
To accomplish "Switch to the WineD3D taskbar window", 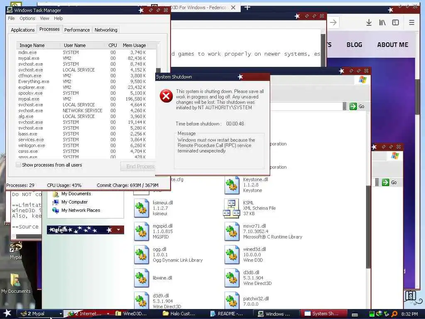I will [x=135, y=314].
